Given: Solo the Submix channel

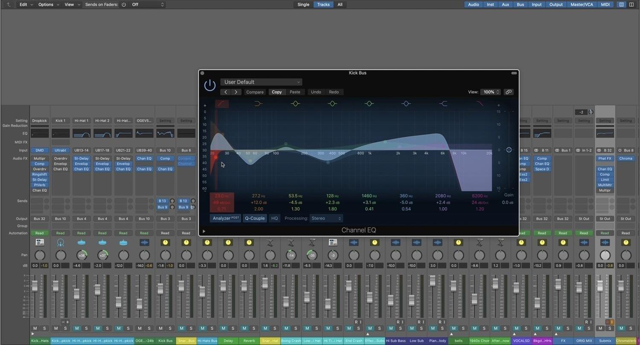Looking at the screenshot, I should coord(610,328).
